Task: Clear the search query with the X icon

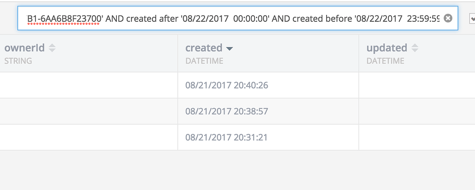Action: (x=448, y=19)
